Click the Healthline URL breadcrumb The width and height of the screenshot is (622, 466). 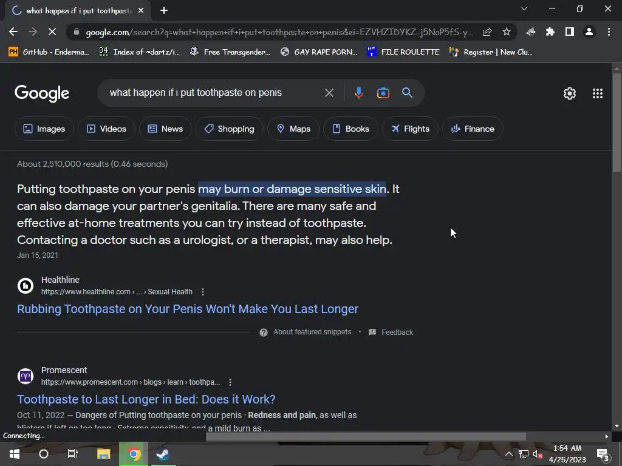click(117, 292)
